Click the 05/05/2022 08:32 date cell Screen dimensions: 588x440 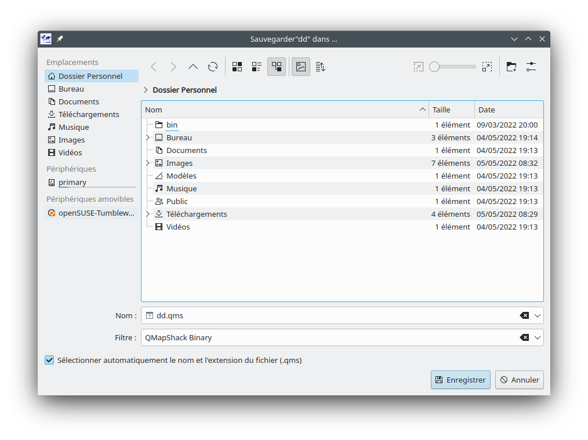point(507,163)
